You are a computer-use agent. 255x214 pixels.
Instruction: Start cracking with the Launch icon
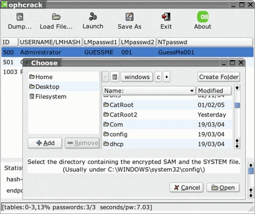tap(93, 16)
